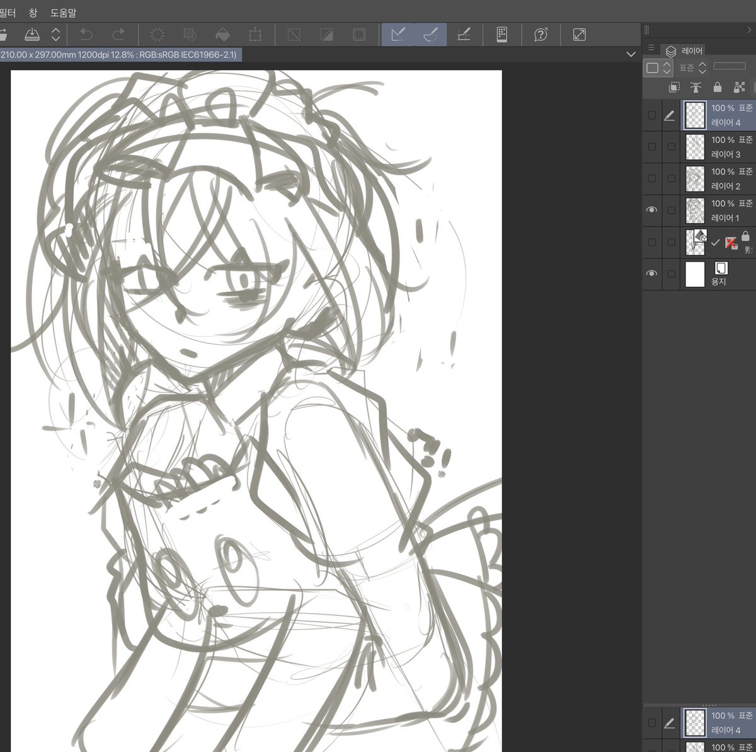
Task: Toggle the Snap to Special Ruler icon
Action: tap(430, 35)
